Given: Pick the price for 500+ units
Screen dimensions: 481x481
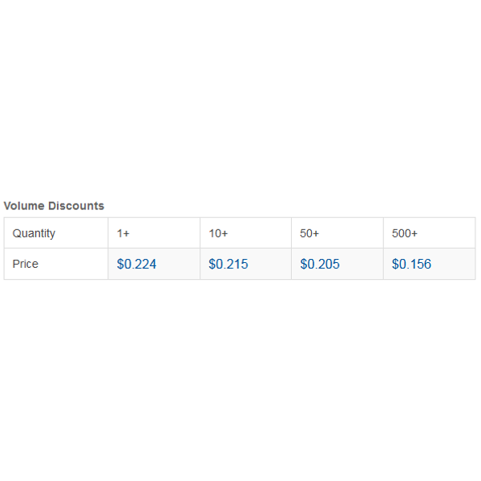Looking at the screenshot, I should pos(411,264).
